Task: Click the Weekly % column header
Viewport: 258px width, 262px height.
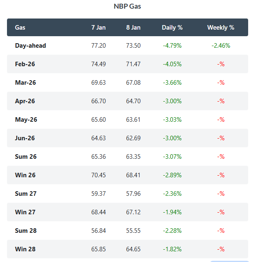Action: click(221, 28)
